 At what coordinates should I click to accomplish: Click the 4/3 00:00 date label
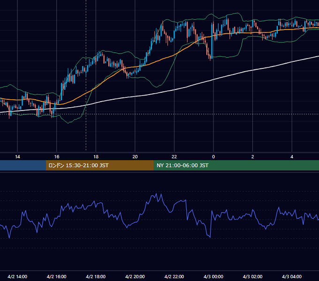click(213, 276)
